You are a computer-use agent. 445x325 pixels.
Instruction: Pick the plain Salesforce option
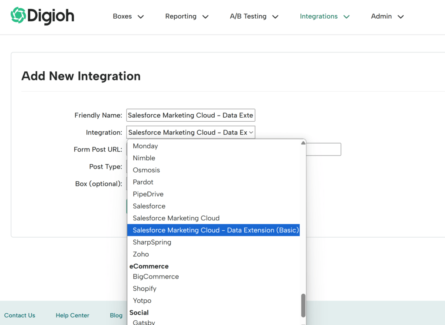[x=213, y=206]
